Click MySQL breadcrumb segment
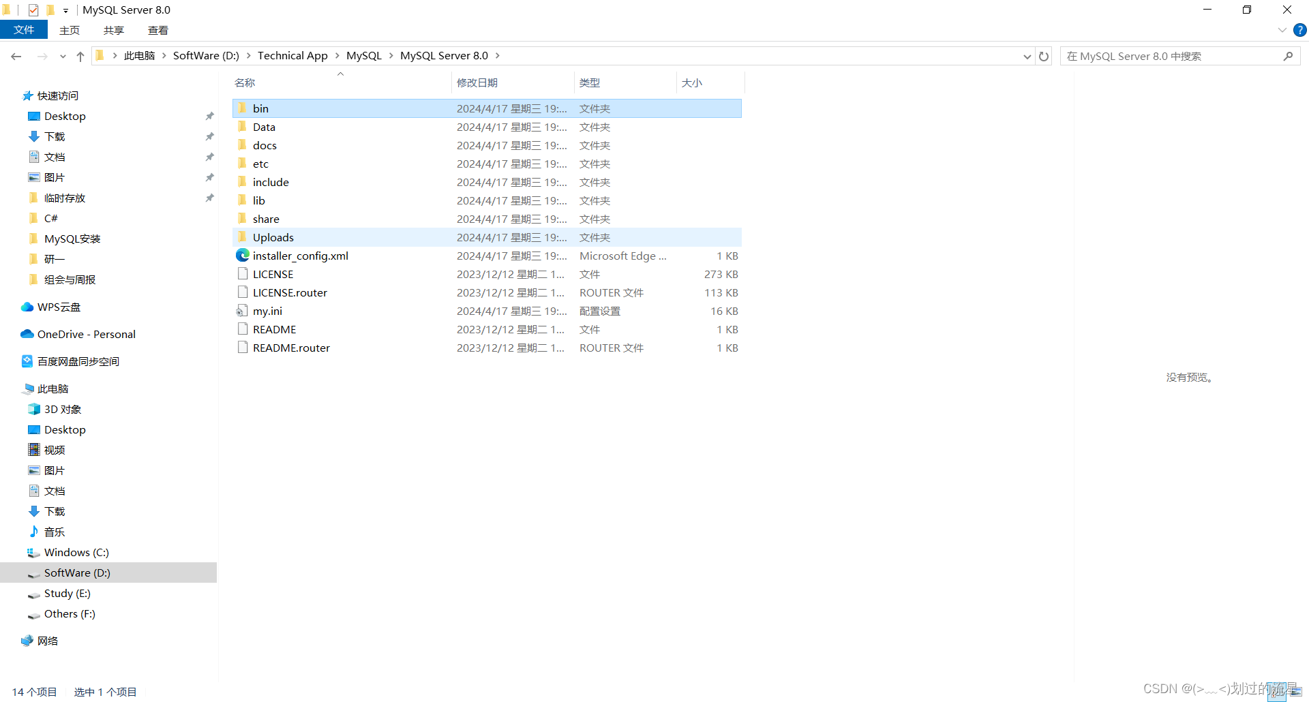This screenshot has width=1309, height=702. click(364, 56)
